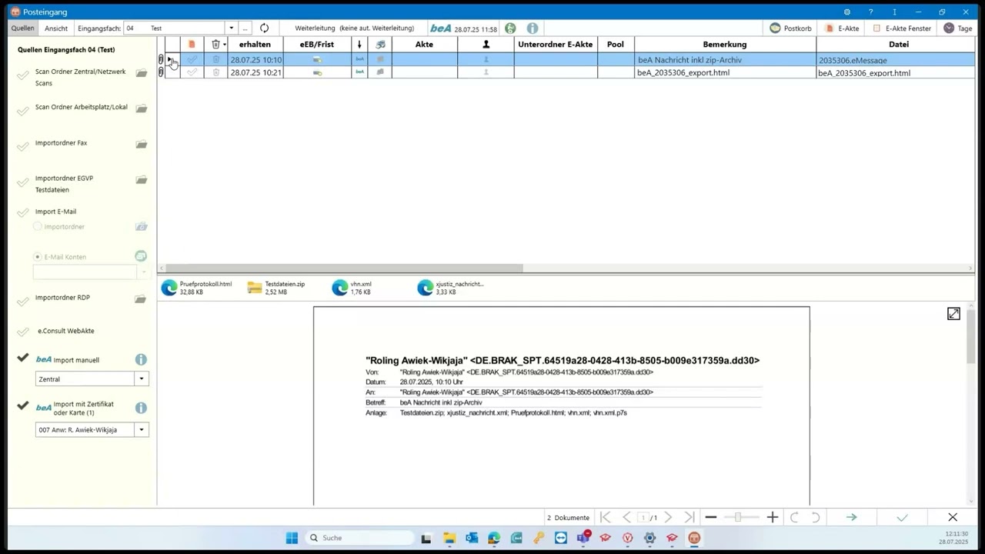Click the green forward arrow button

coord(851,518)
